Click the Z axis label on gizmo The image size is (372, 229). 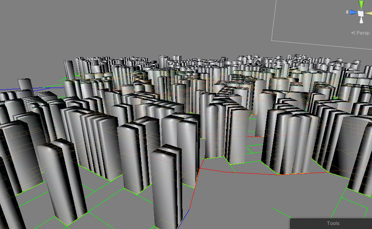click(x=347, y=12)
